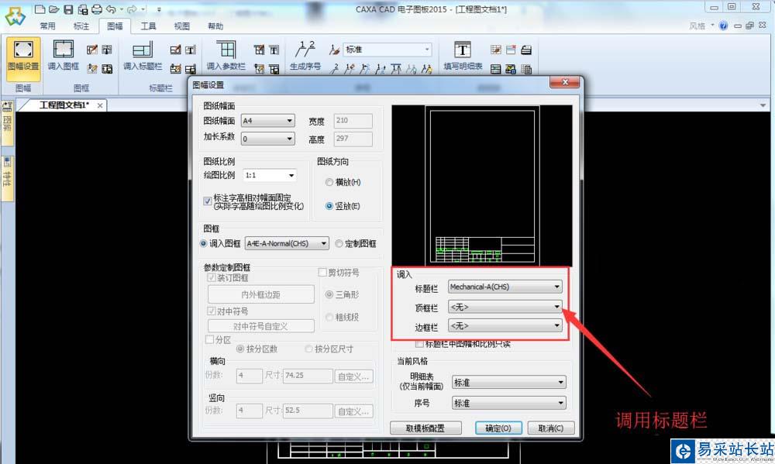Click the 特性 properties sidebar icon
This screenshot has height=464, width=775.
[x=7, y=177]
